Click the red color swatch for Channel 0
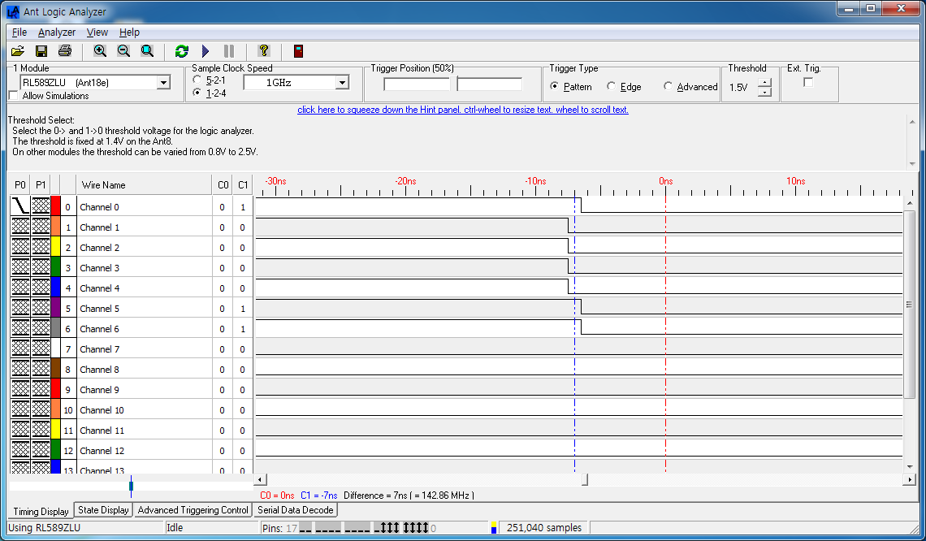Viewport: 926px width, 541px height. [55, 206]
